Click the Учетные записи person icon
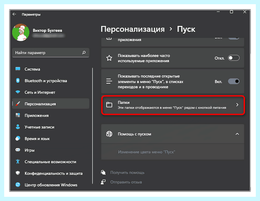 [18, 127]
